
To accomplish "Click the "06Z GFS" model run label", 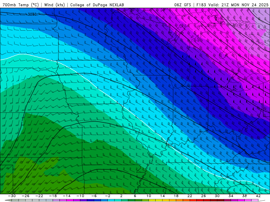I will [183, 5].
